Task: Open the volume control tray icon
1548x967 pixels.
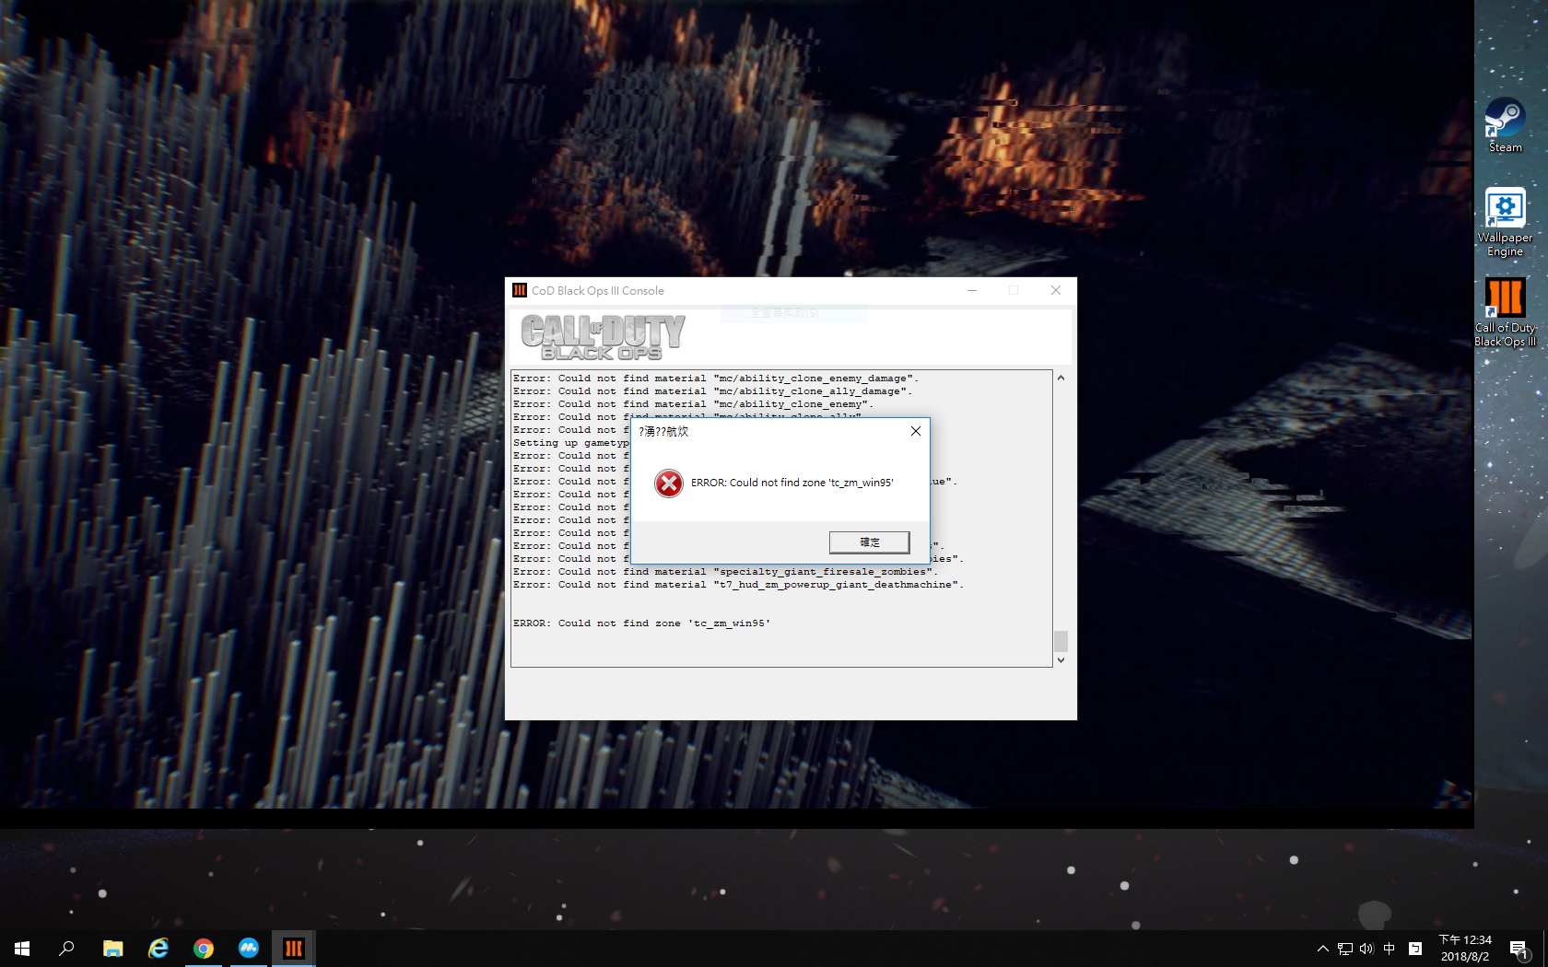Action: [x=1366, y=949]
